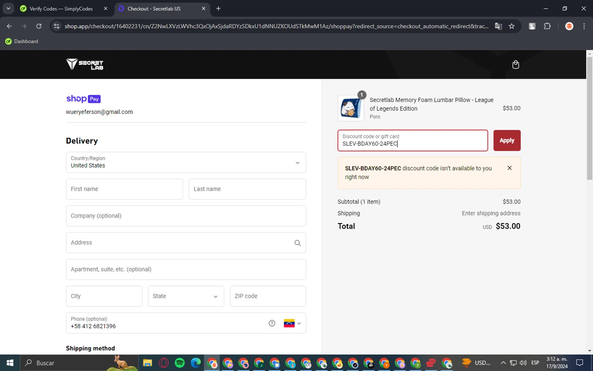Image resolution: width=593 pixels, height=371 pixels.
Task: Click the Secretlab logo in the header
Action: pos(85,64)
